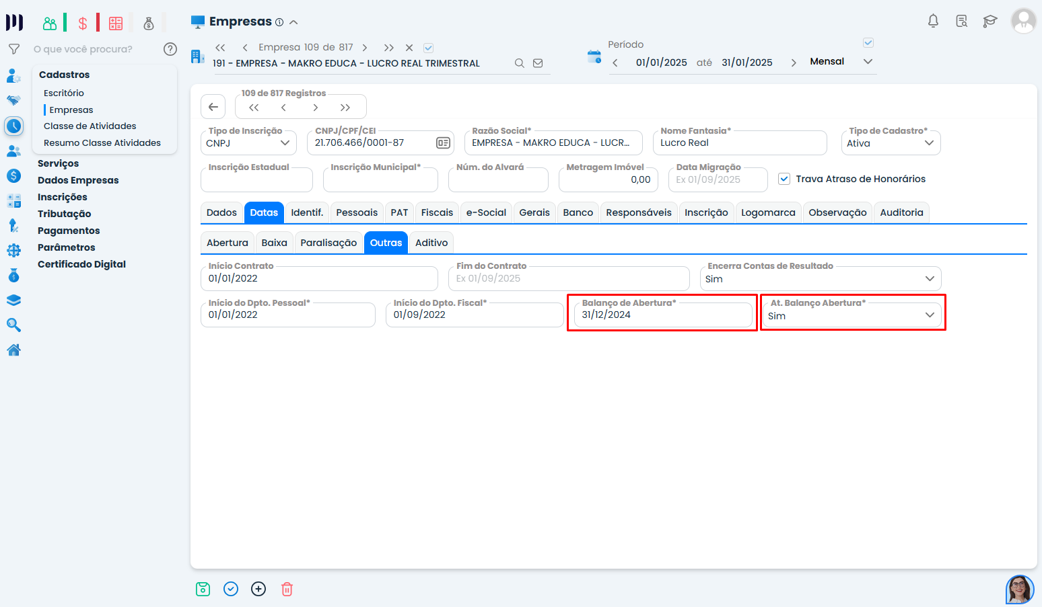The image size is (1042, 607).
Task: Click the magnifier icon beside company name
Action: [x=519, y=63]
